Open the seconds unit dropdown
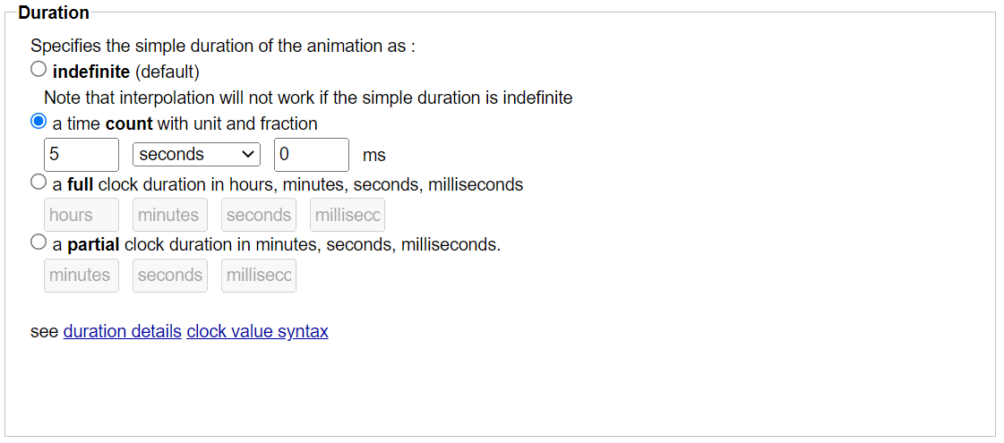This screenshot has width=1004, height=443. coord(196,155)
